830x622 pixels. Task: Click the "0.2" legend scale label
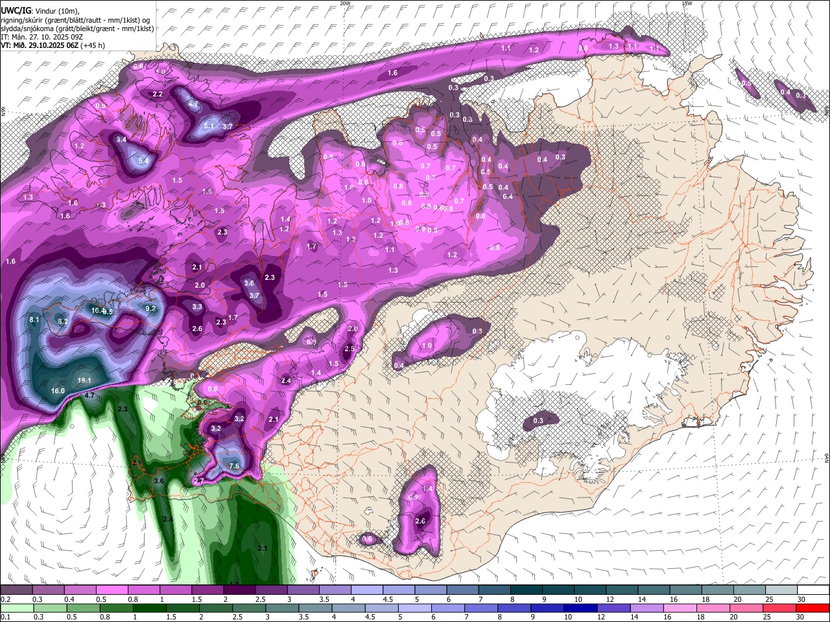point(5,599)
